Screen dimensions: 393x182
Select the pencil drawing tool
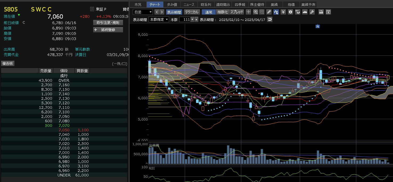pos(269,12)
